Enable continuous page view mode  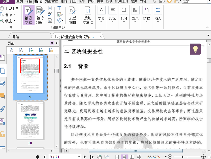[124, 157]
